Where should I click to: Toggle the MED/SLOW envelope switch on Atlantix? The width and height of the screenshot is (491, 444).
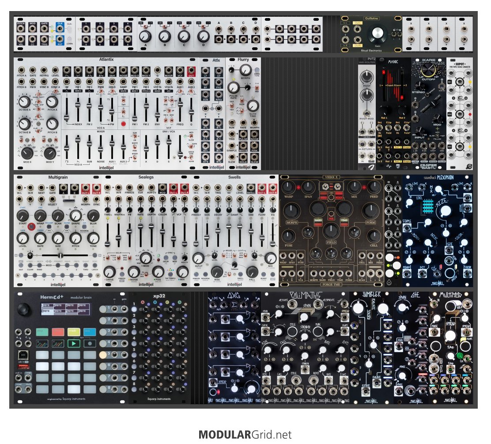191,137
